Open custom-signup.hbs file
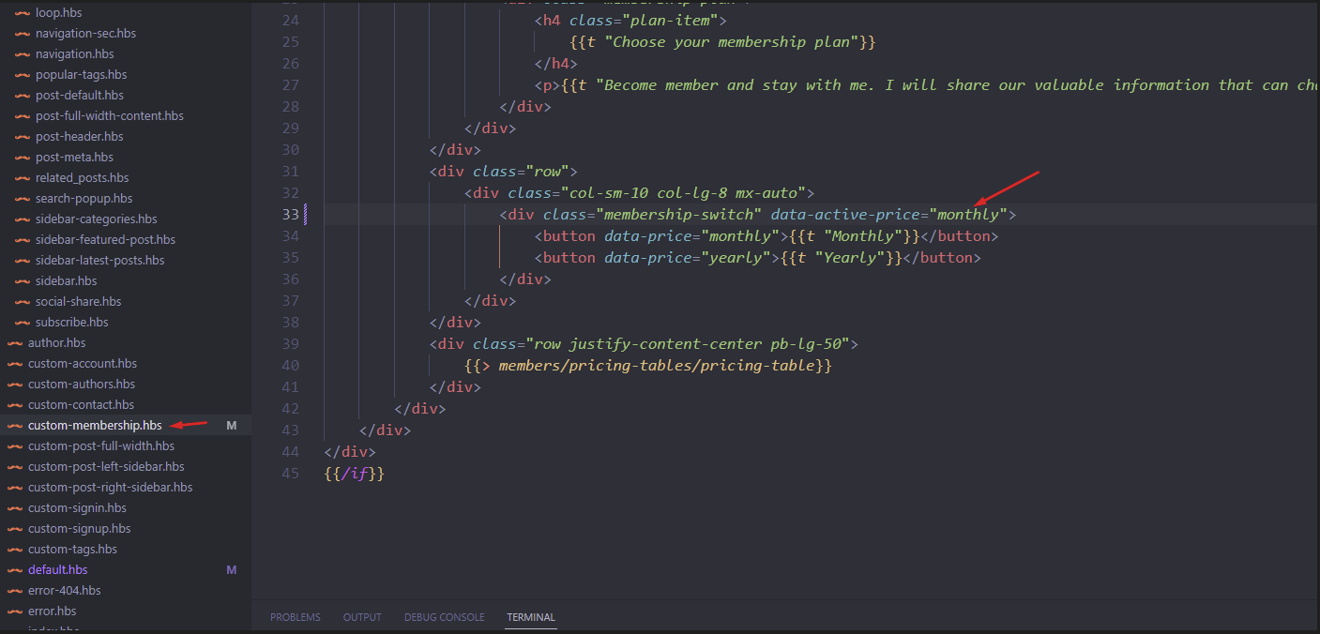The image size is (1320, 634). pyautogui.click(x=80, y=528)
